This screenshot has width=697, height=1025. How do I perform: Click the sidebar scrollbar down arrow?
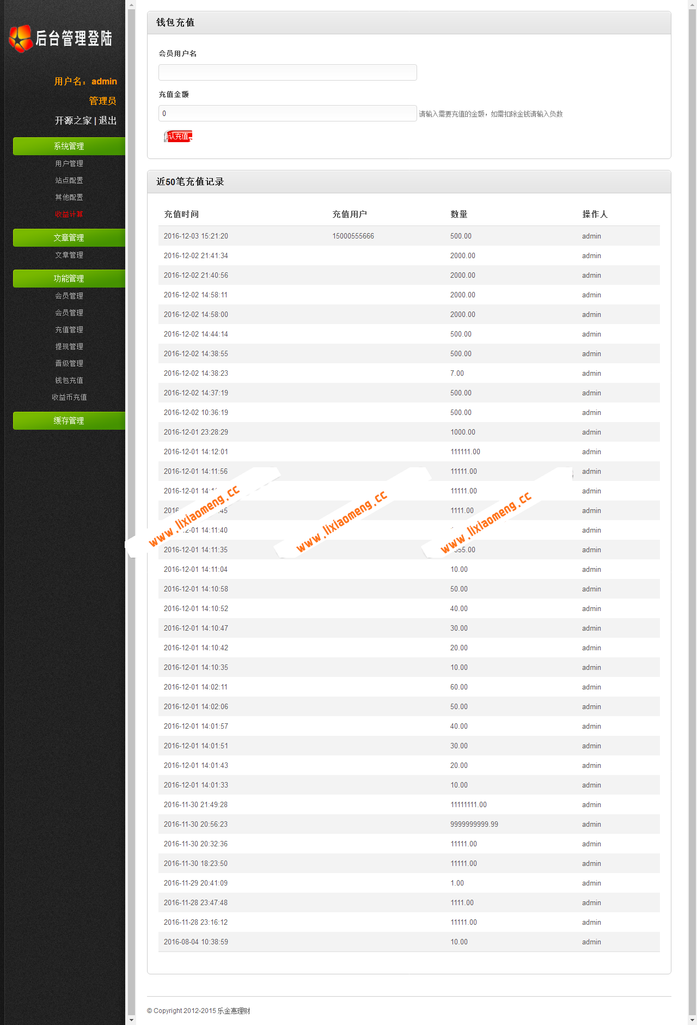131,1020
